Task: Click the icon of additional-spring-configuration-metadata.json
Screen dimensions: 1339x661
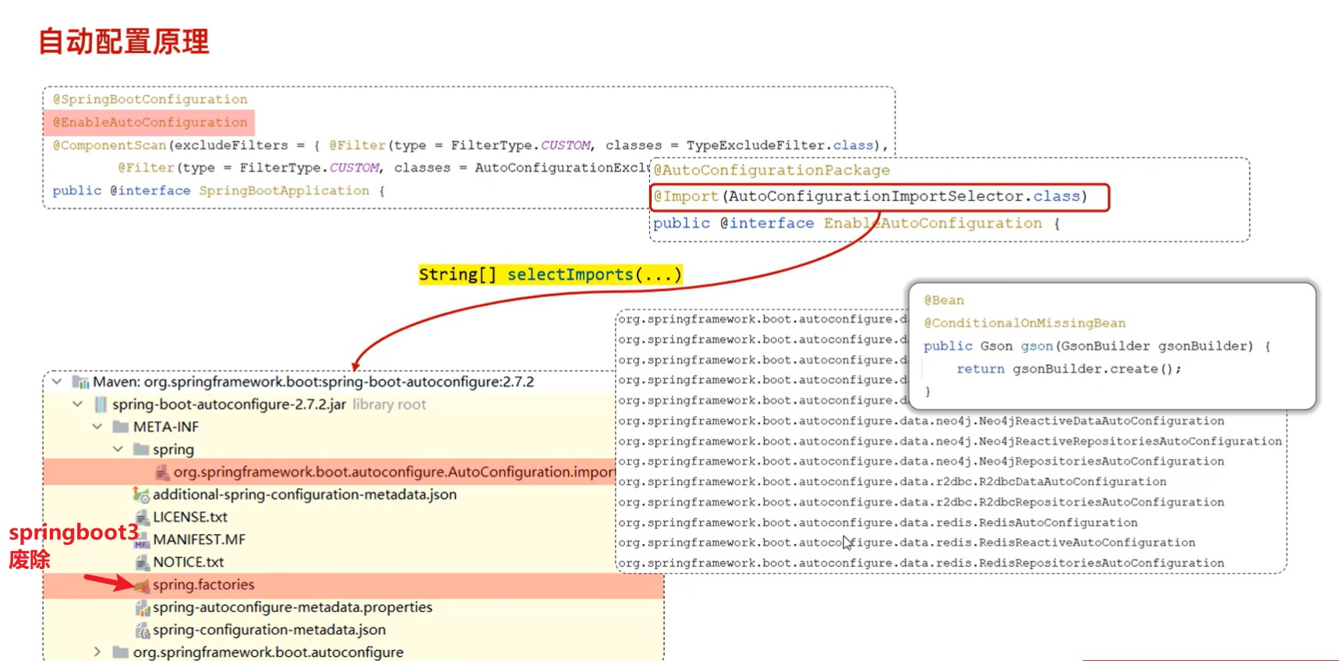Action: point(141,494)
